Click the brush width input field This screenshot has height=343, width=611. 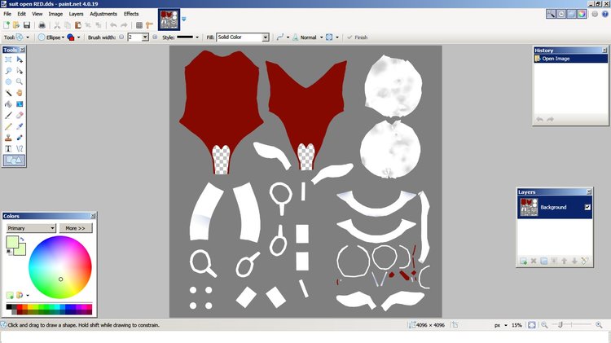coord(134,37)
